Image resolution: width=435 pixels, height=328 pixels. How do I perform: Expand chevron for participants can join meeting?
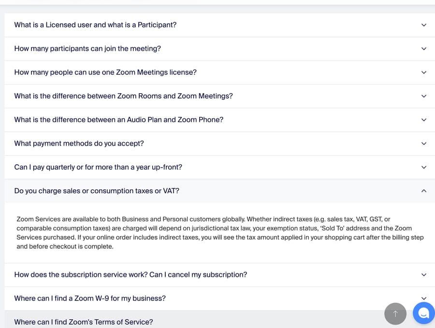pos(423,49)
